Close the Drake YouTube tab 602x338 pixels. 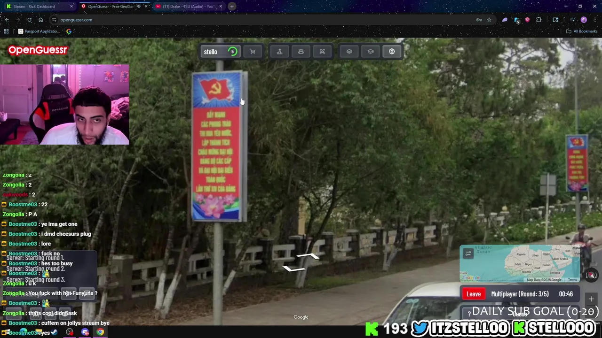(x=221, y=7)
